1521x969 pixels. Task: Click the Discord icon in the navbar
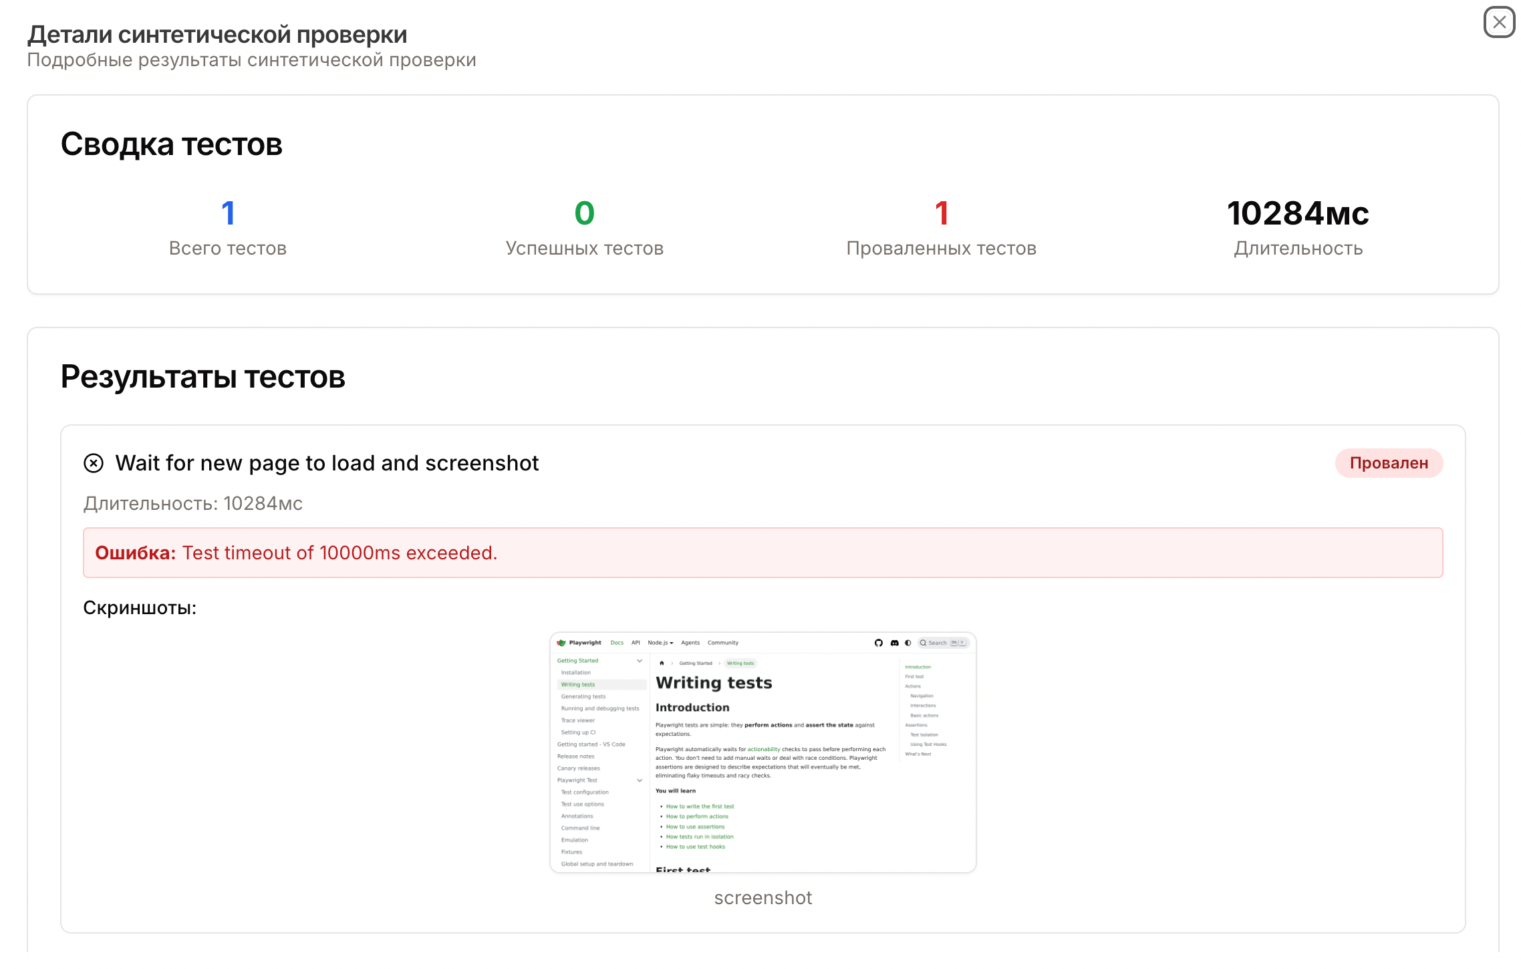point(895,642)
